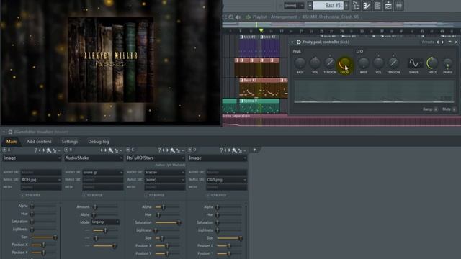Open the gear icon of Fruity peak controller
Viewport: 461px width, 259px height.
pyautogui.click(x=299, y=42)
